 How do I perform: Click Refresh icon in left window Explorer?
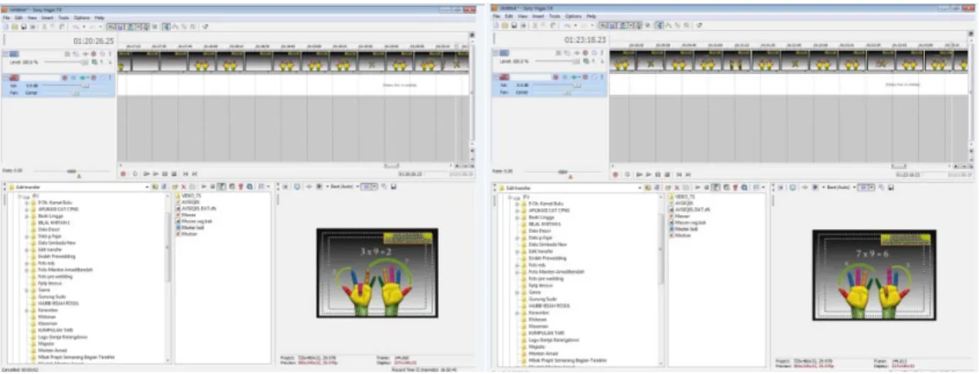click(x=164, y=187)
